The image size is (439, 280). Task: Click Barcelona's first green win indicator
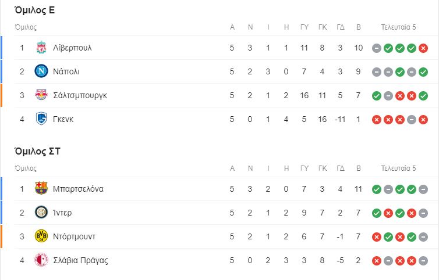coord(377,189)
